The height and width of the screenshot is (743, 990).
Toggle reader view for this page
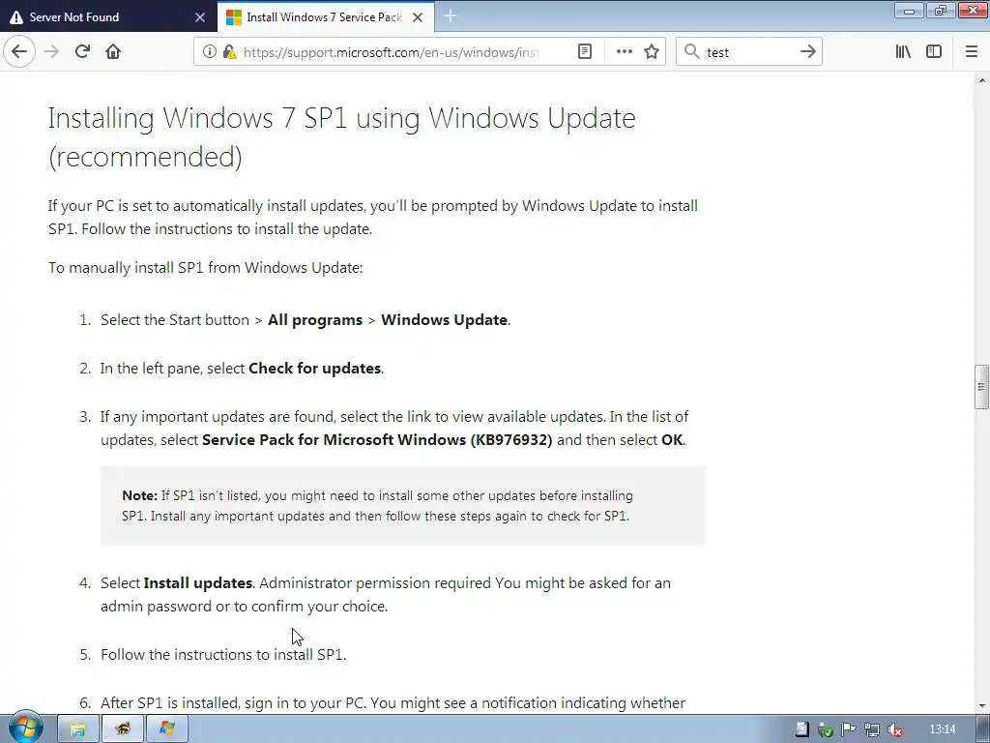(x=585, y=52)
